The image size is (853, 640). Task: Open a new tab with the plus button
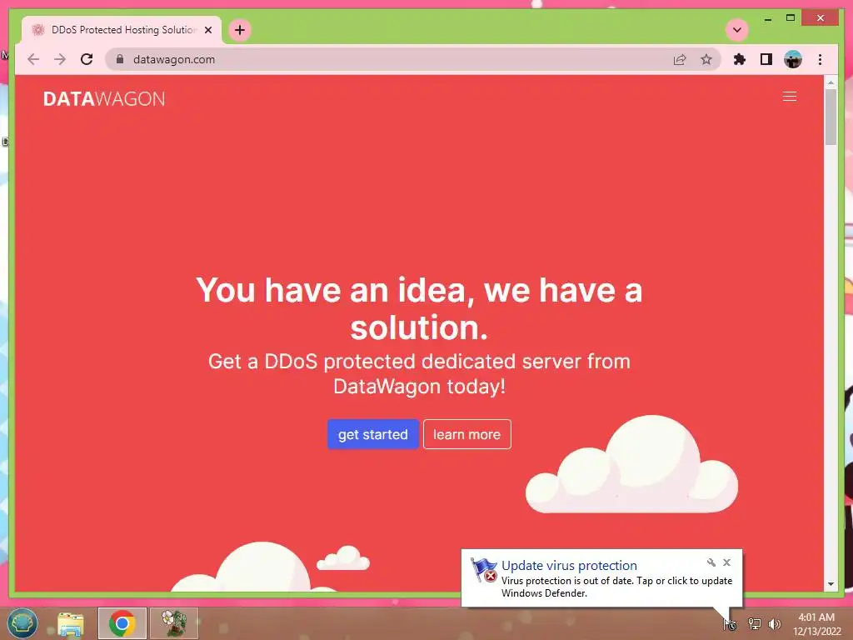click(x=240, y=30)
